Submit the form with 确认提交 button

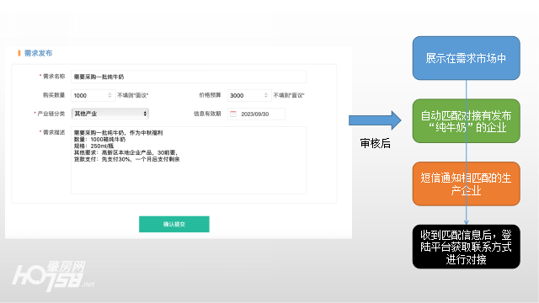[x=174, y=224]
